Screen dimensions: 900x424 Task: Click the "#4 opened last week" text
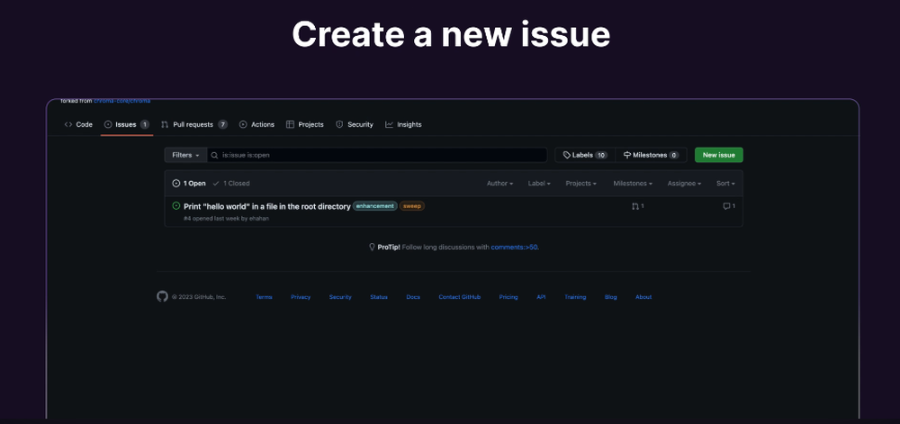pyautogui.click(x=211, y=219)
